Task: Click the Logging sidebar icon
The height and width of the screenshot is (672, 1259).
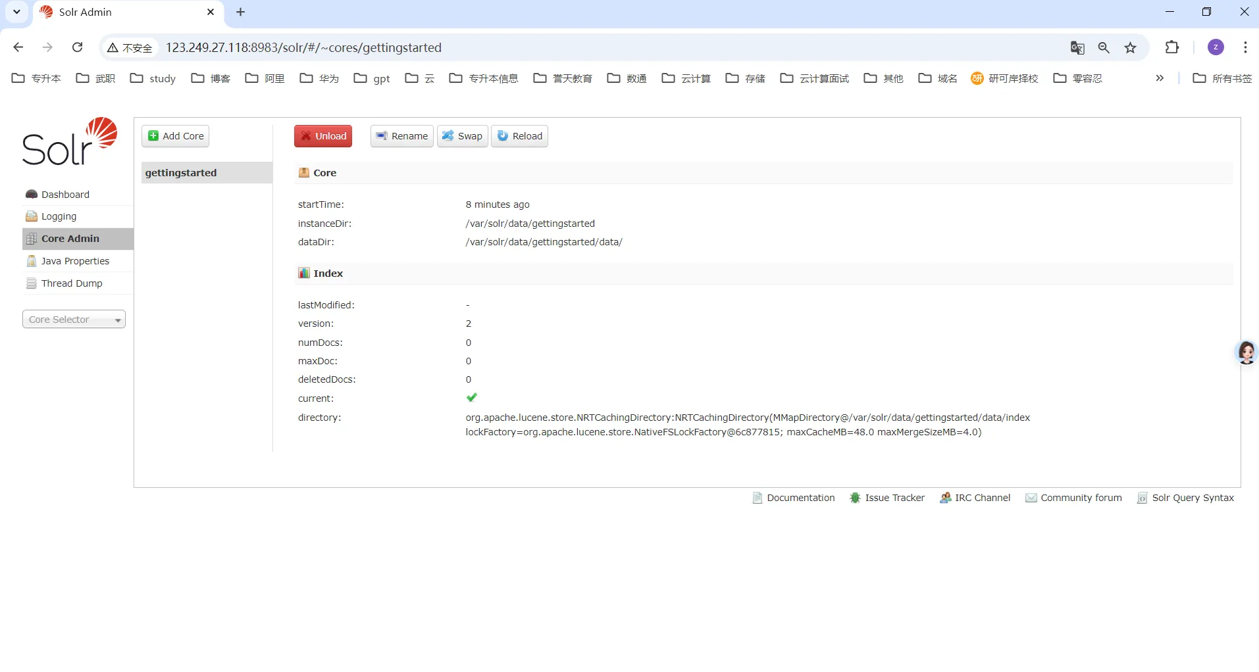Action: [x=32, y=216]
